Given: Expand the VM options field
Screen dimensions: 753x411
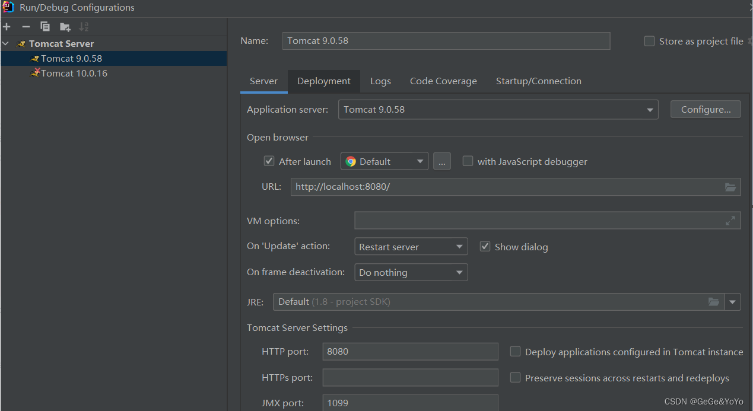Looking at the screenshot, I should [730, 221].
